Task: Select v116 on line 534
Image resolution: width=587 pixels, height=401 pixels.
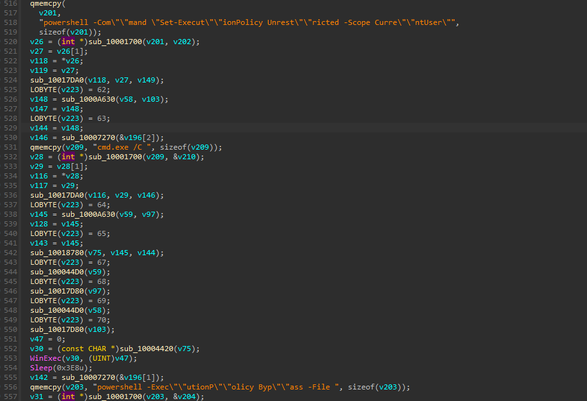Action: coord(39,176)
